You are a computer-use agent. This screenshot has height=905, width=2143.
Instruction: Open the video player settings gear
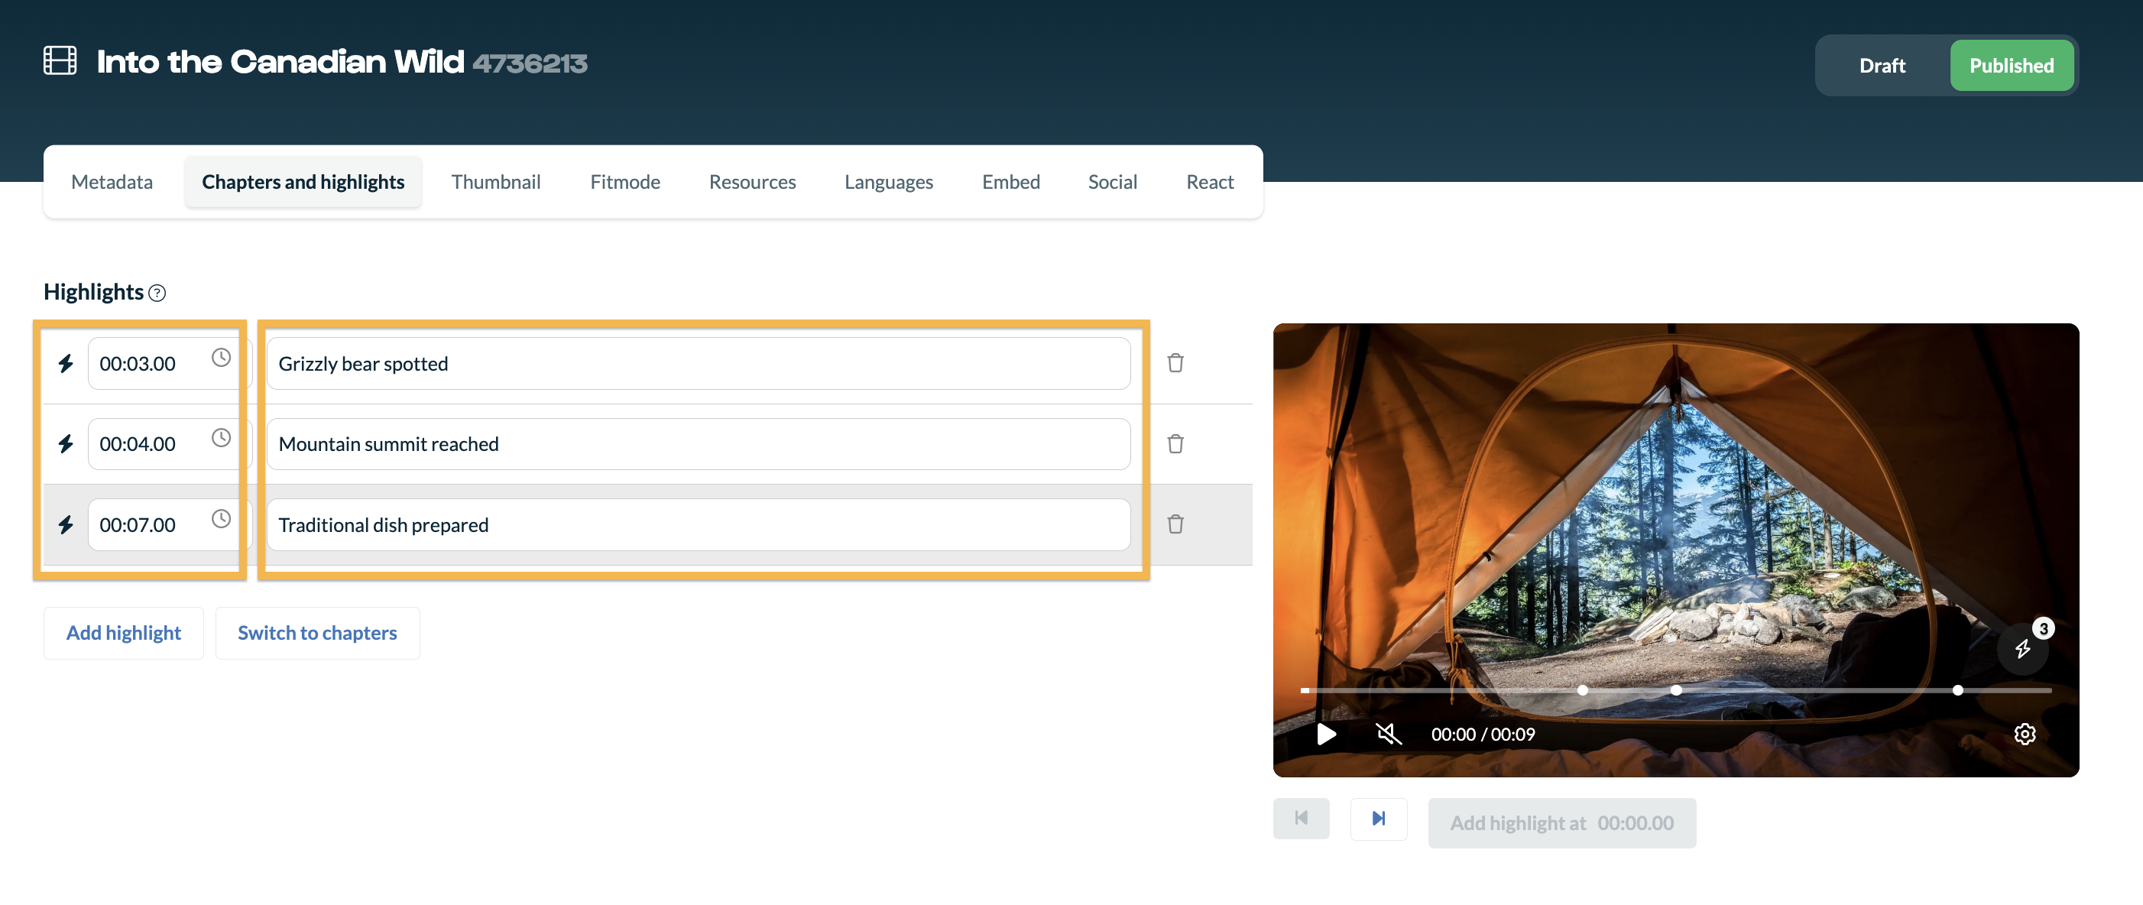[x=2024, y=734]
